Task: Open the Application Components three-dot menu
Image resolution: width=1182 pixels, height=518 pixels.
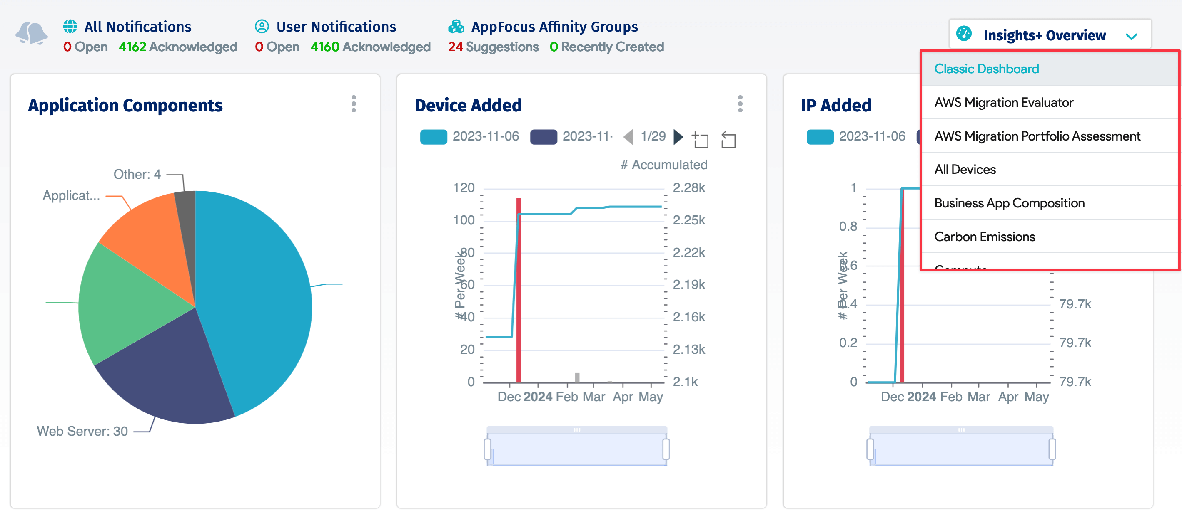Action: [353, 104]
